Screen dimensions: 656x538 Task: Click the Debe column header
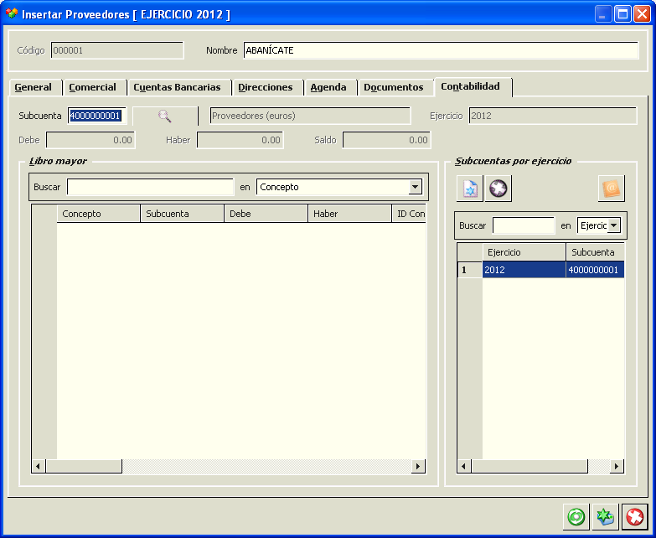coord(266,214)
